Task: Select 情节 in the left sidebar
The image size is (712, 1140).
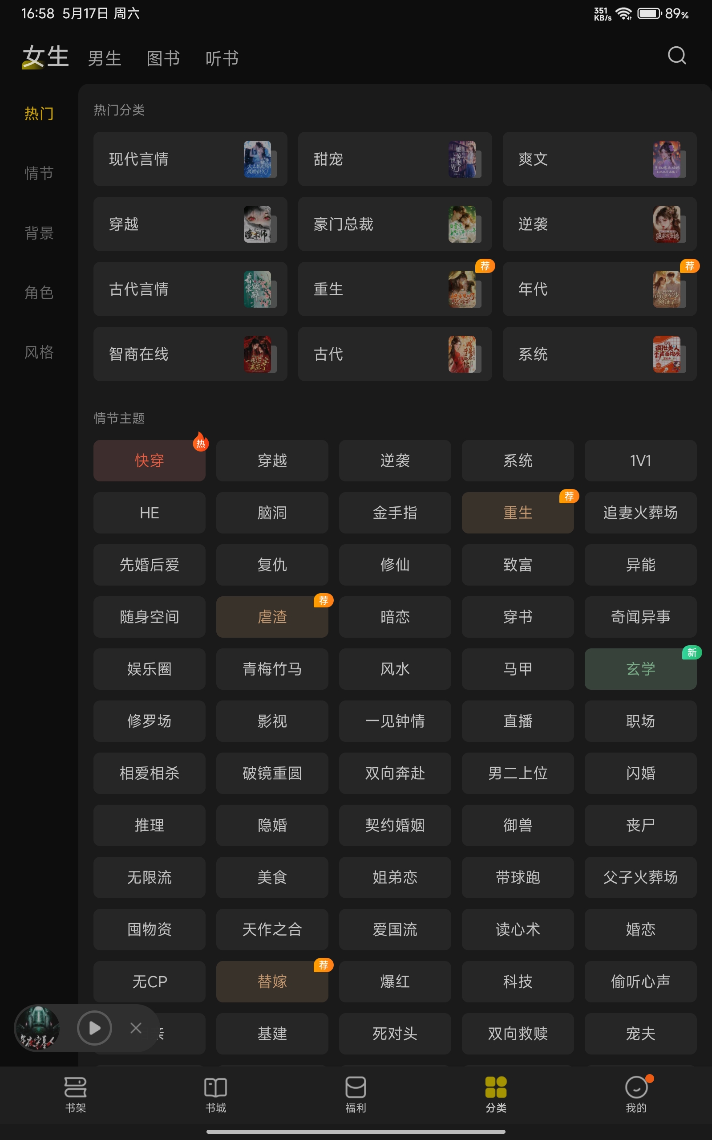Action: [39, 173]
